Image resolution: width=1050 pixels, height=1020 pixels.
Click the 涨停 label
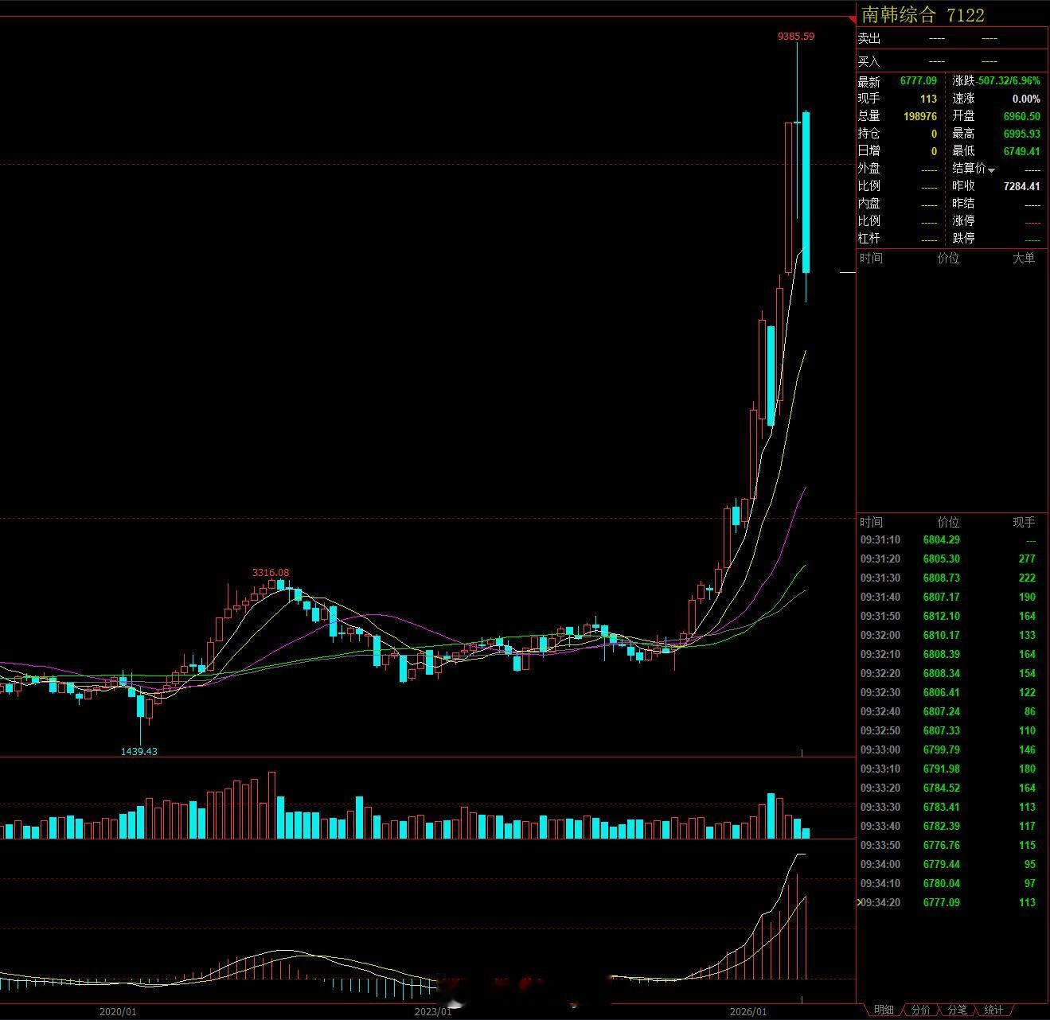963,221
